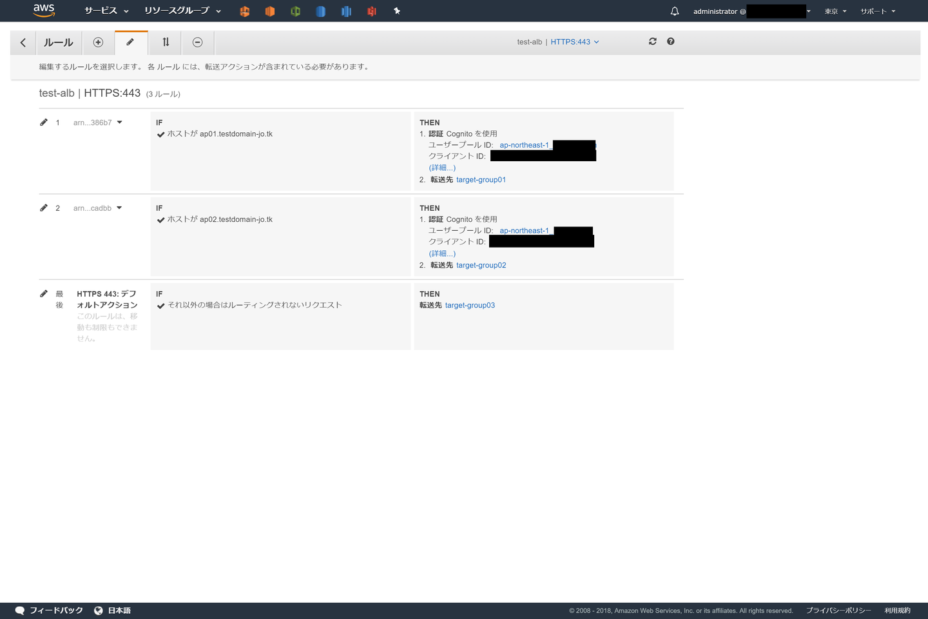Viewport: 928px width, 619px height.
Task: Open the help question mark icon
Action: tap(671, 41)
